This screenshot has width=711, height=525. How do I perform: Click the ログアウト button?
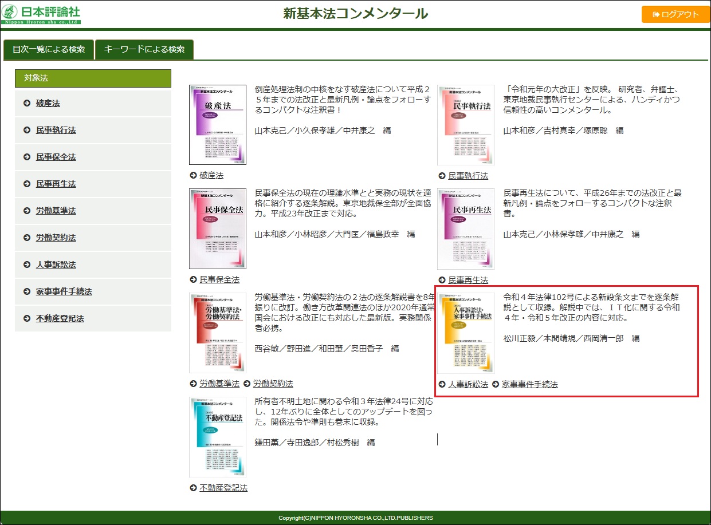tap(675, 14)
